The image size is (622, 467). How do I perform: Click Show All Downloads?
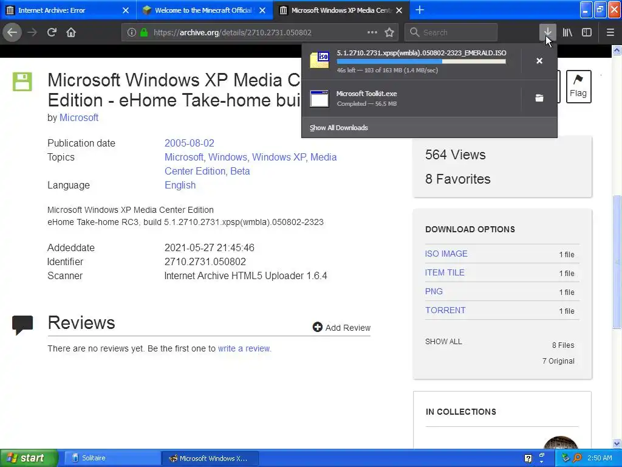point(339,128)
